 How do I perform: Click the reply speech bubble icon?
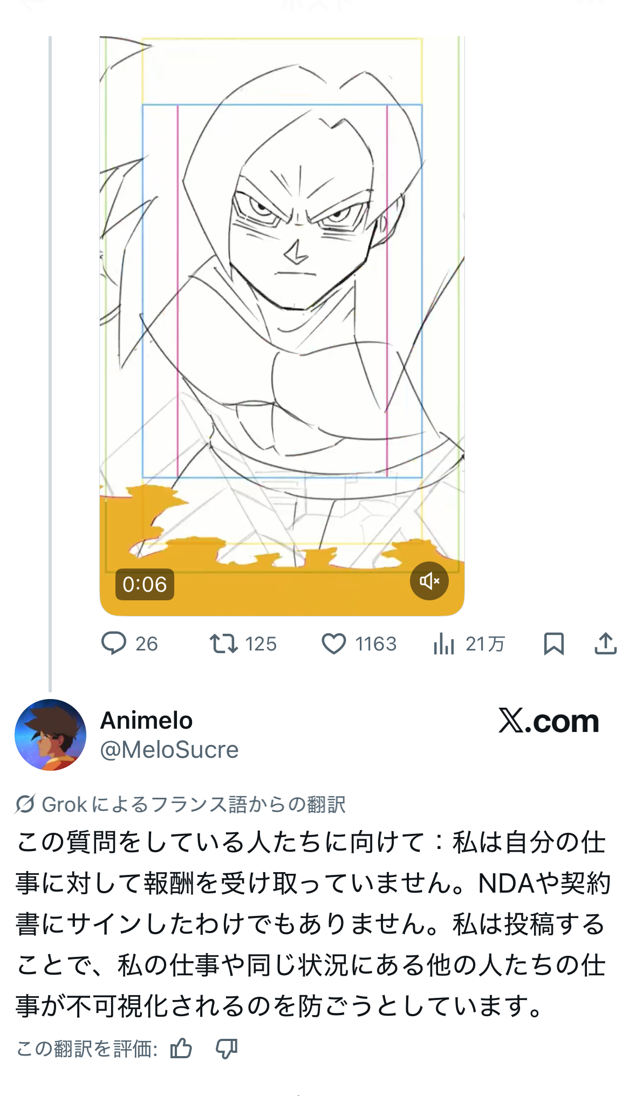pos(114,643)
